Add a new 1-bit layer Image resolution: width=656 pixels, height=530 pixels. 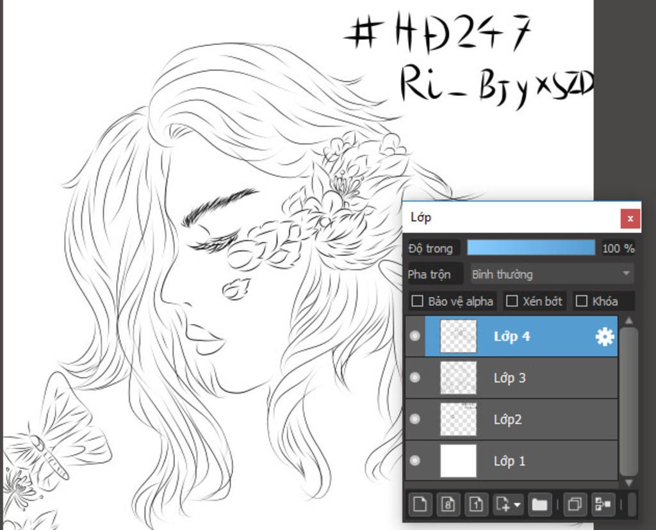point(476,504)
